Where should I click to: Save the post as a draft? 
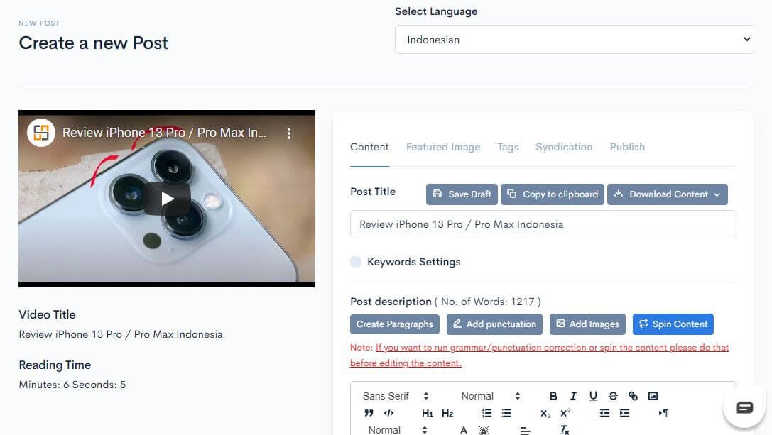pos(462,194)
